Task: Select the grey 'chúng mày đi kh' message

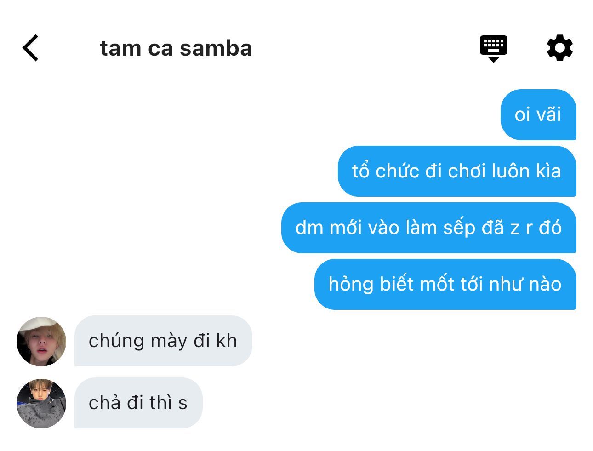Action: (x=163, y=341)
